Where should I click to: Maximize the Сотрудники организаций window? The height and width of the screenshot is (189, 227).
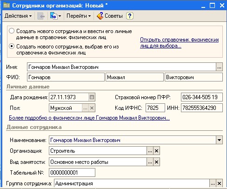(x=212, y=6)
